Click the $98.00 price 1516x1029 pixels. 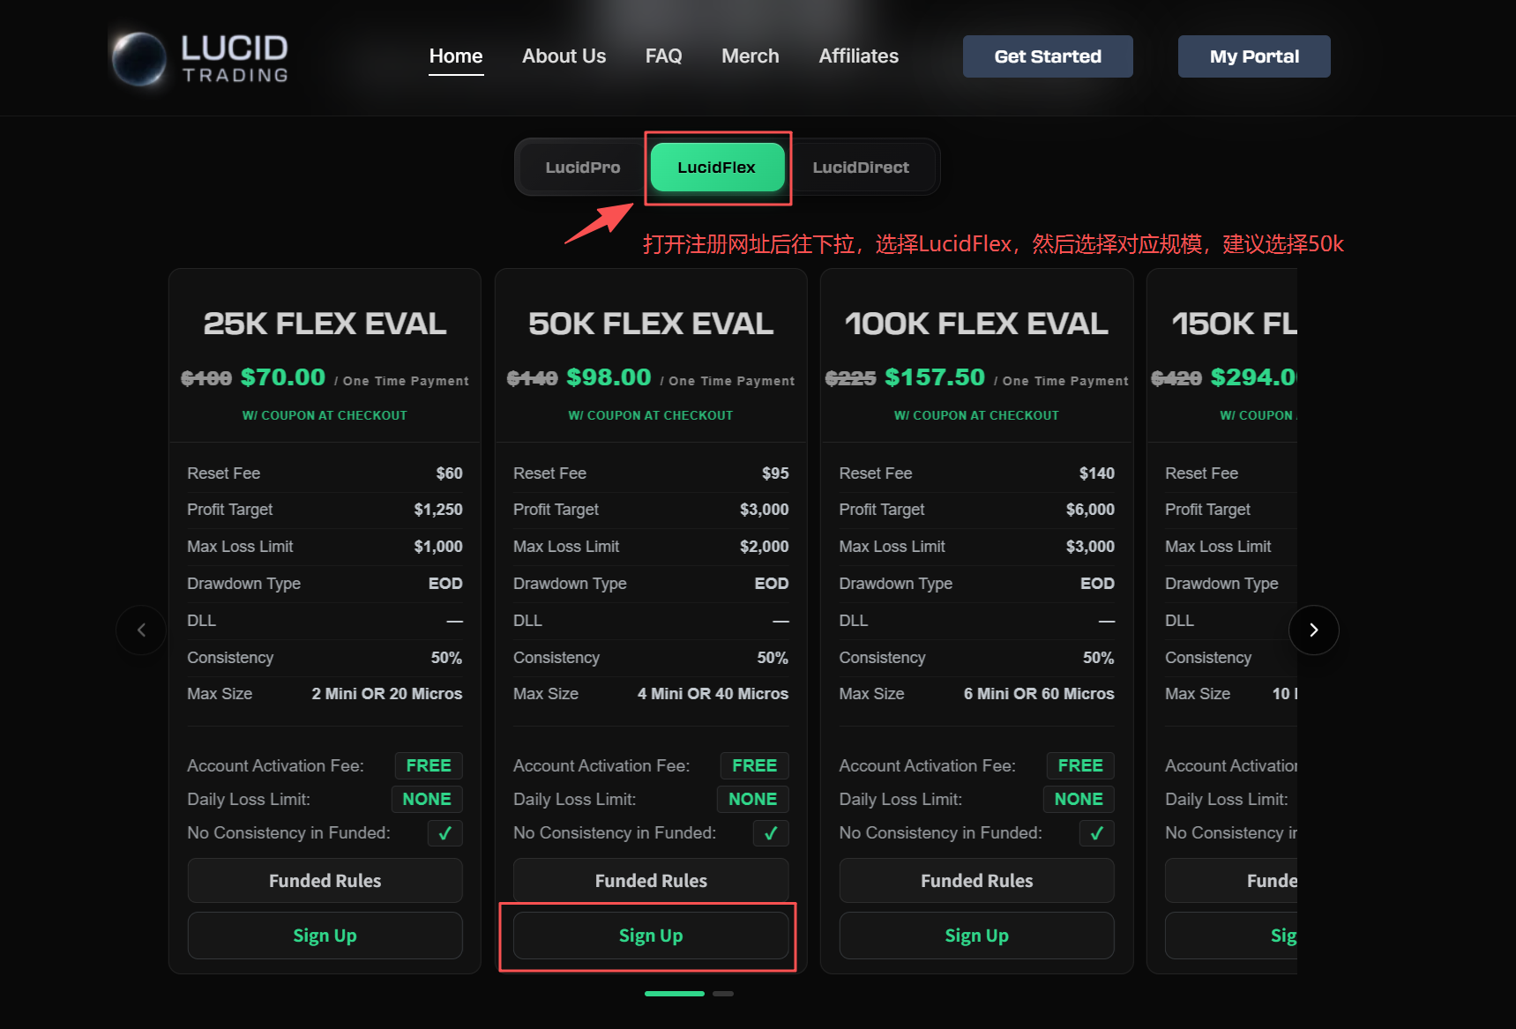pos(609,377)
